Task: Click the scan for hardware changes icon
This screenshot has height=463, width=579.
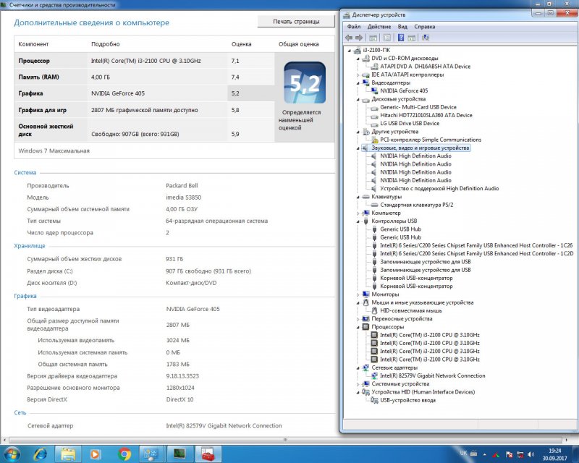Action: pyautogui.click(x=425, y=38)
